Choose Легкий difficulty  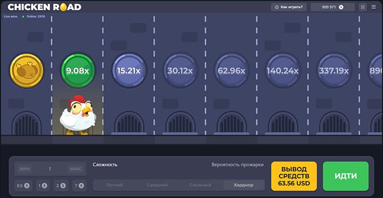coord(114,185)
